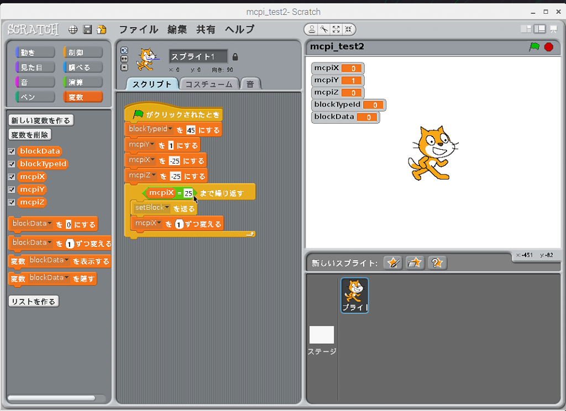
Task: Uncheck the mcpiY variable checkbox
Action: pyautogui.click(x=12, y=189)
